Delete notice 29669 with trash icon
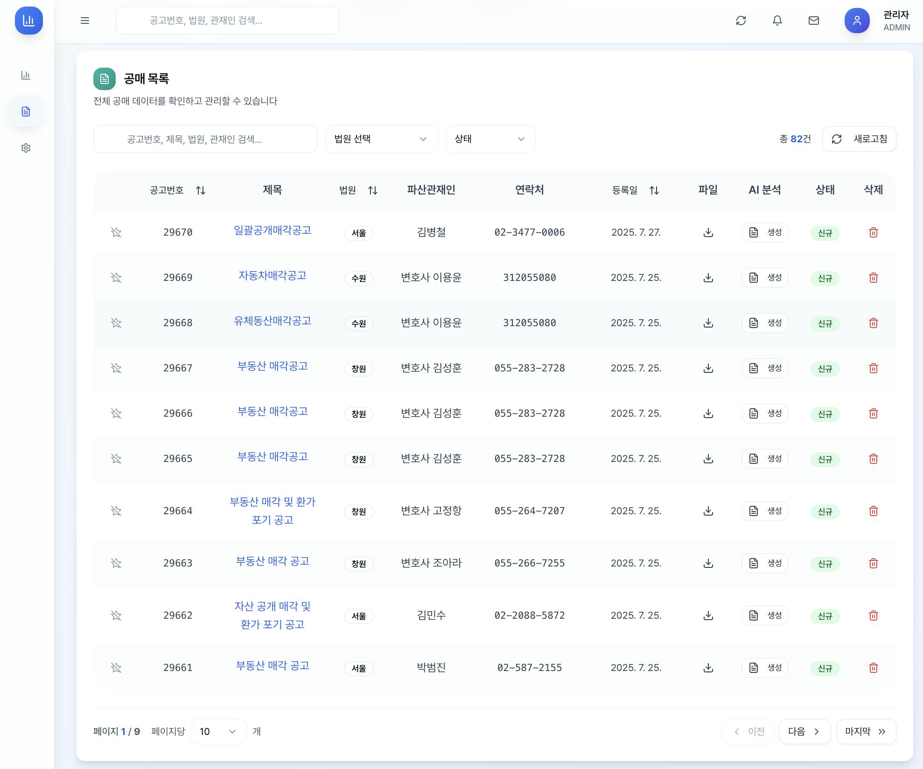Image resolution: width=923 pixels, height=769 pixels. pyautogui.click(x=873, y=278)
